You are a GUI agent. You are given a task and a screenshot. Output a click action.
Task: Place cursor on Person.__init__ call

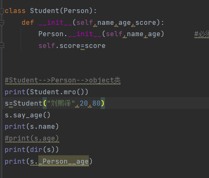[70, 34]
